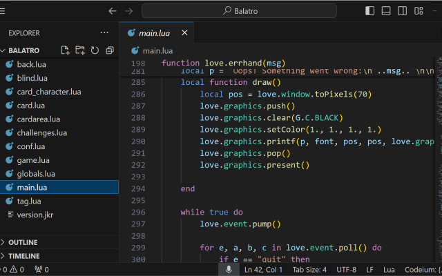Toggle the primary side bar layout icon
The height and width of the screenshot is (276, 442).
tap(369, 11)
